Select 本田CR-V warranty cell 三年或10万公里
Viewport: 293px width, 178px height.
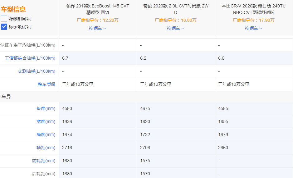click(234, 84)
